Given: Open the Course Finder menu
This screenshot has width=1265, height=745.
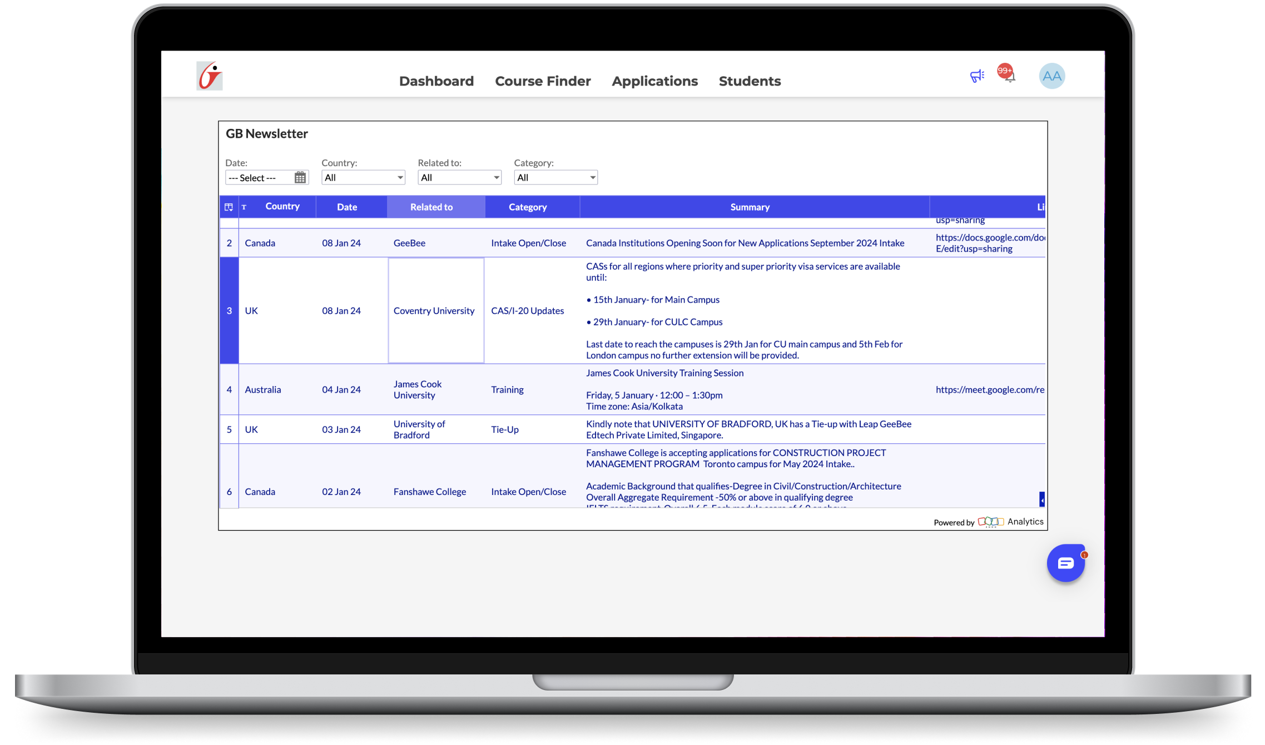Looking at the screenshot, I should click(543, 81).
